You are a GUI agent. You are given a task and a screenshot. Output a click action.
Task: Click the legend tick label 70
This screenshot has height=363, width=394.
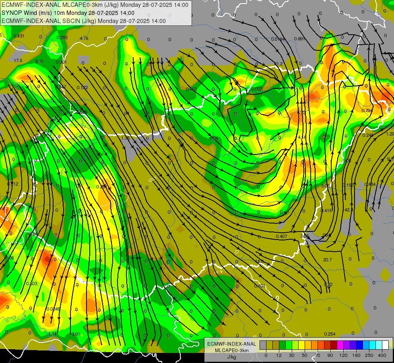[318, 355]
